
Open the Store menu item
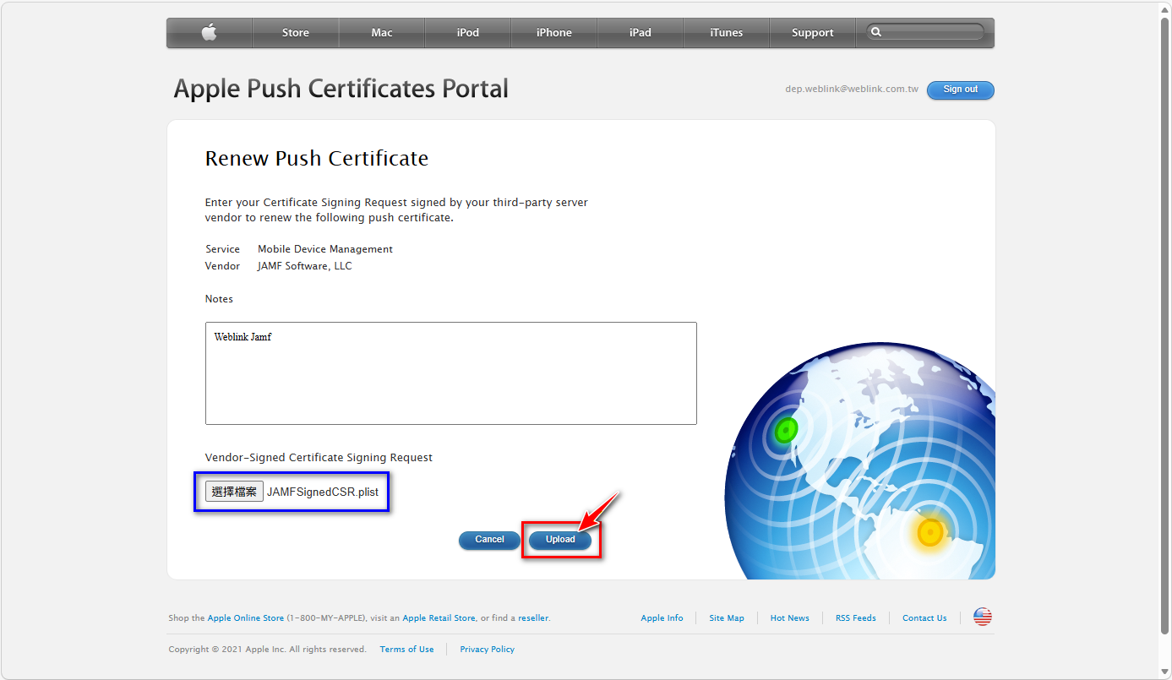(x=295, y=33)
